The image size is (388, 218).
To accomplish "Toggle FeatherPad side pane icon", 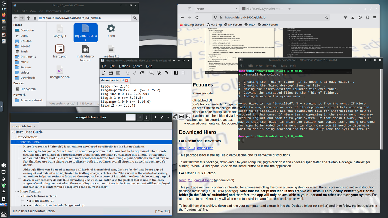I will 176,73.
